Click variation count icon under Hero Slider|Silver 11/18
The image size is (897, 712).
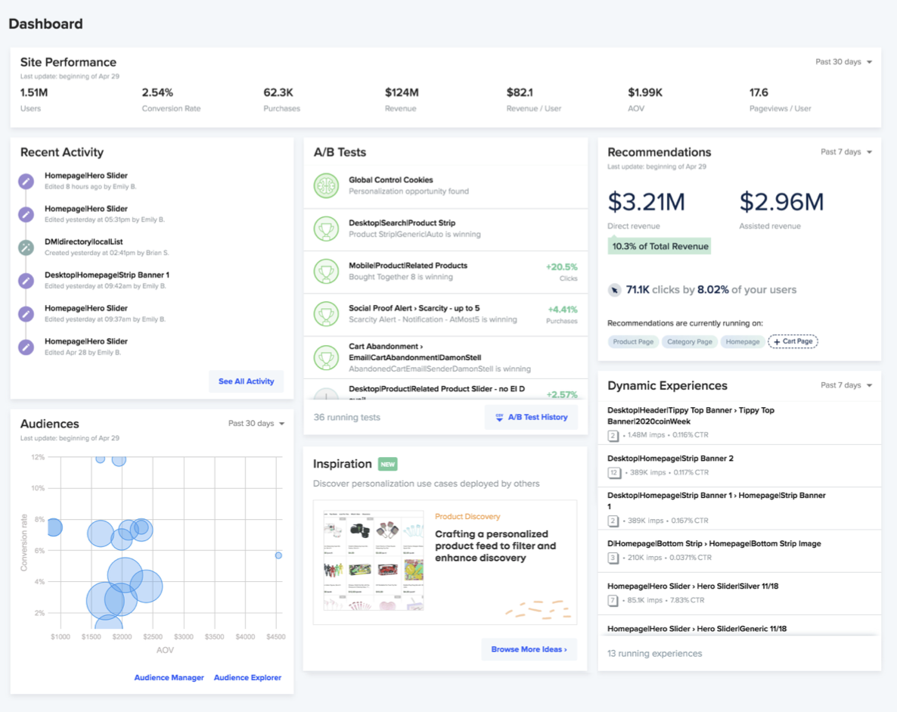pos(613,600)
